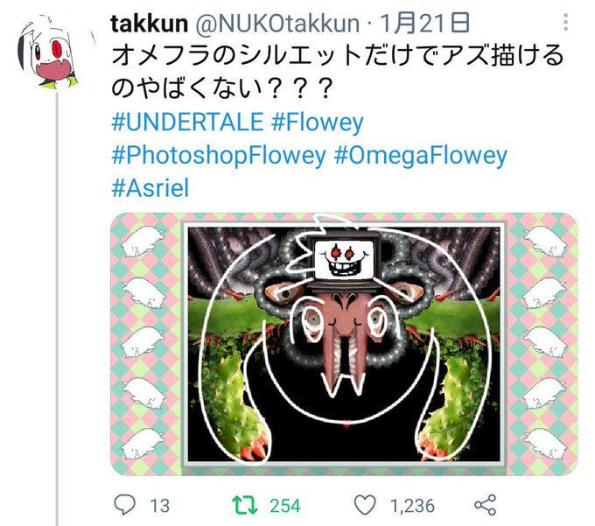Viewport: 595px width, 526px height.
Task: Click the green retweet icon
Action: click(244, 505)
